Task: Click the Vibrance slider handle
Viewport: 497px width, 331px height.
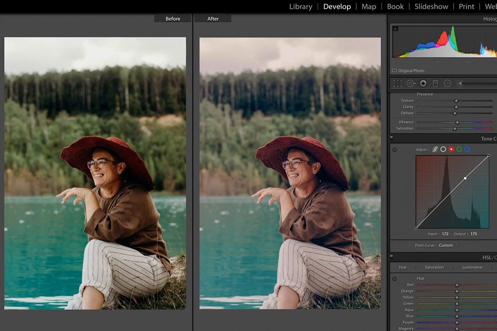Action: tap(457, 122)
